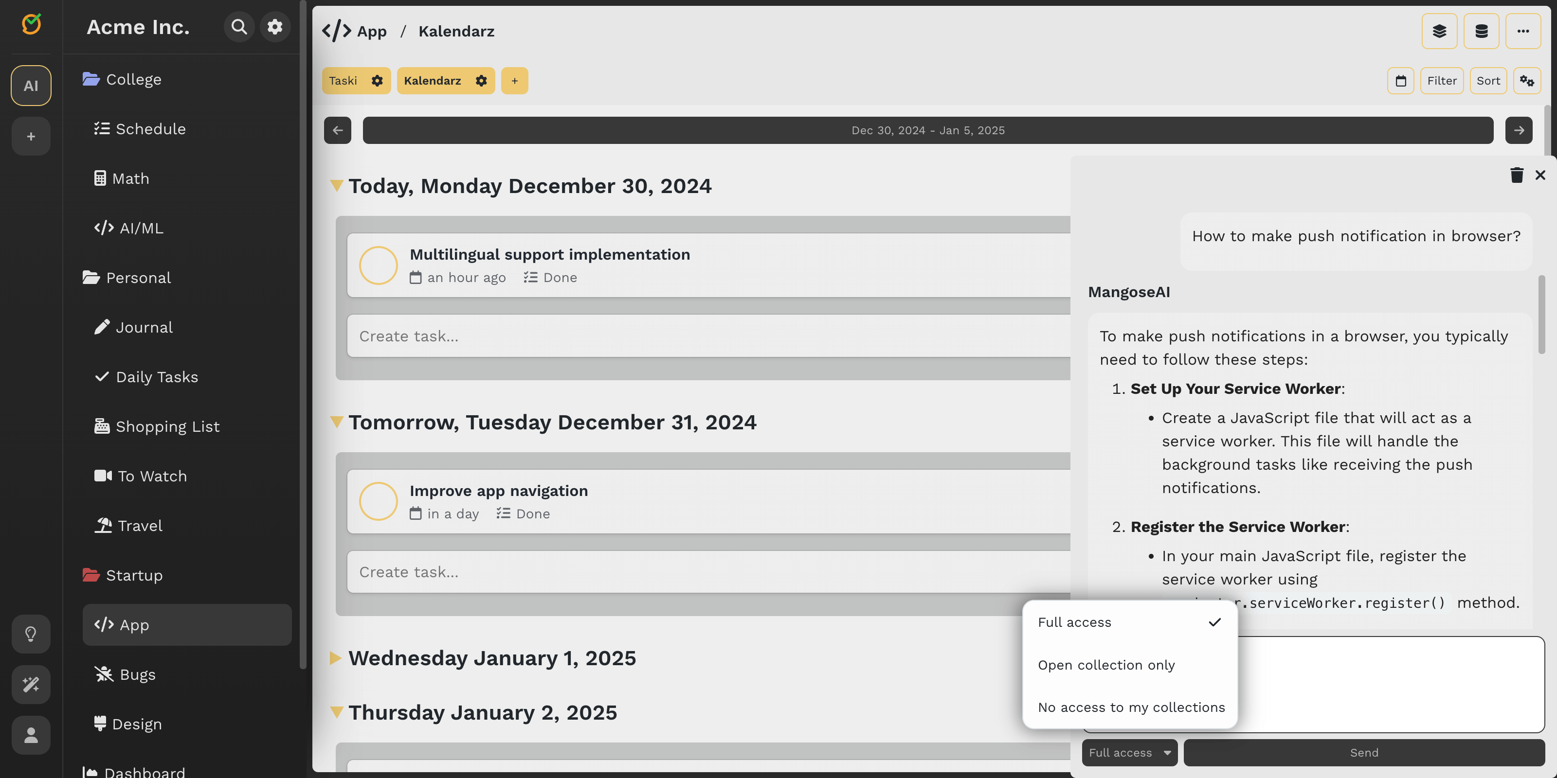Open view settings double-gear icon
Viewport: 1557px width, 778px height.
tap(1527, 80)
